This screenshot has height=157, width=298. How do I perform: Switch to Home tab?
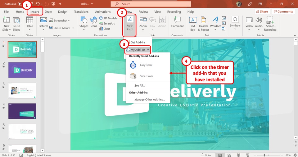pos(20,11)
